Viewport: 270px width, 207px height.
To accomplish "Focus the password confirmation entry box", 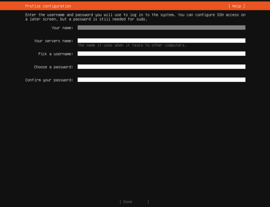I will 161,79.
